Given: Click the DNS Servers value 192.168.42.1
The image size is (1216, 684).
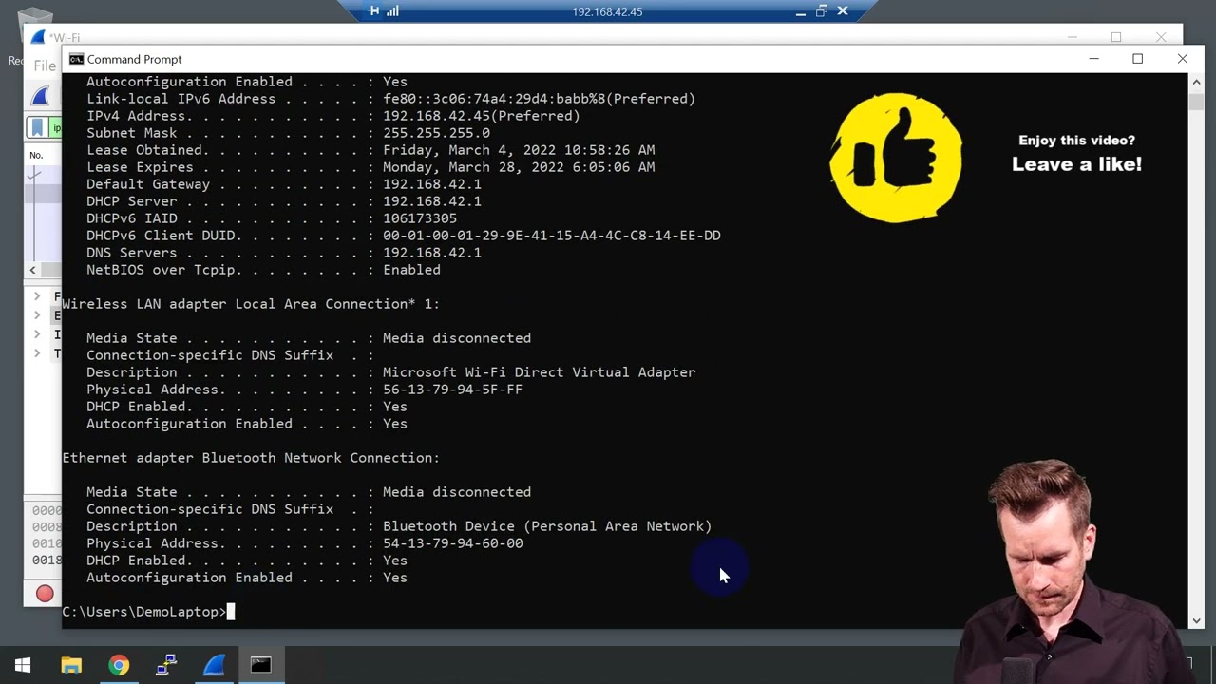Looking at the screenshot, I should [432, 253].
